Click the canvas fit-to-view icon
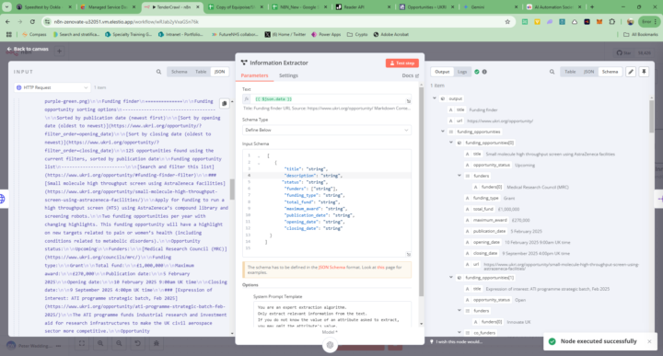663x356 pixels. click(x=82, y=343)
